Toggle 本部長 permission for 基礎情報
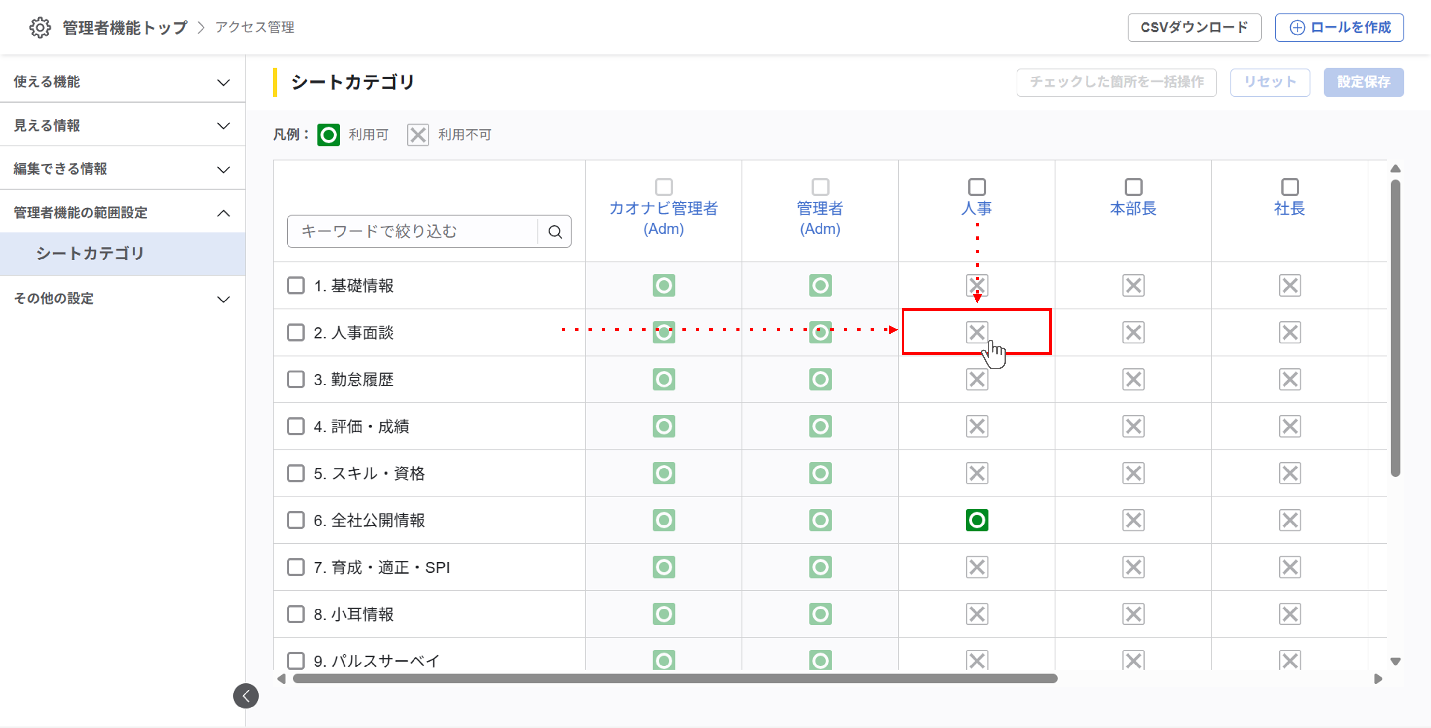The image size is (1431, 728). [1133, 286]
